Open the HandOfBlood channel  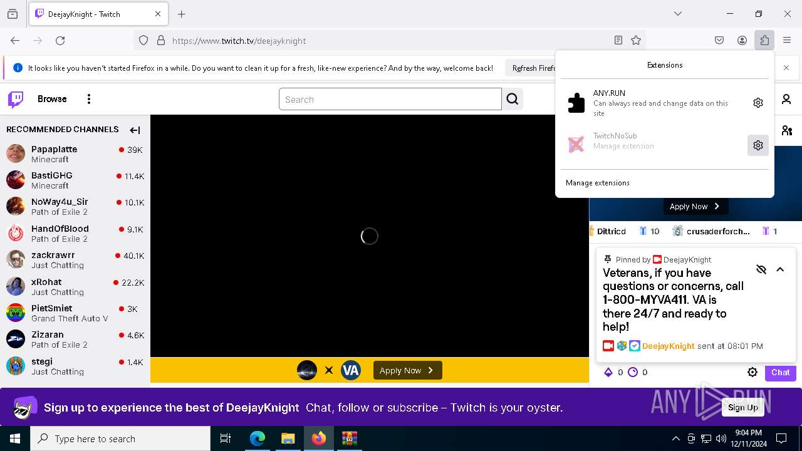75,233
